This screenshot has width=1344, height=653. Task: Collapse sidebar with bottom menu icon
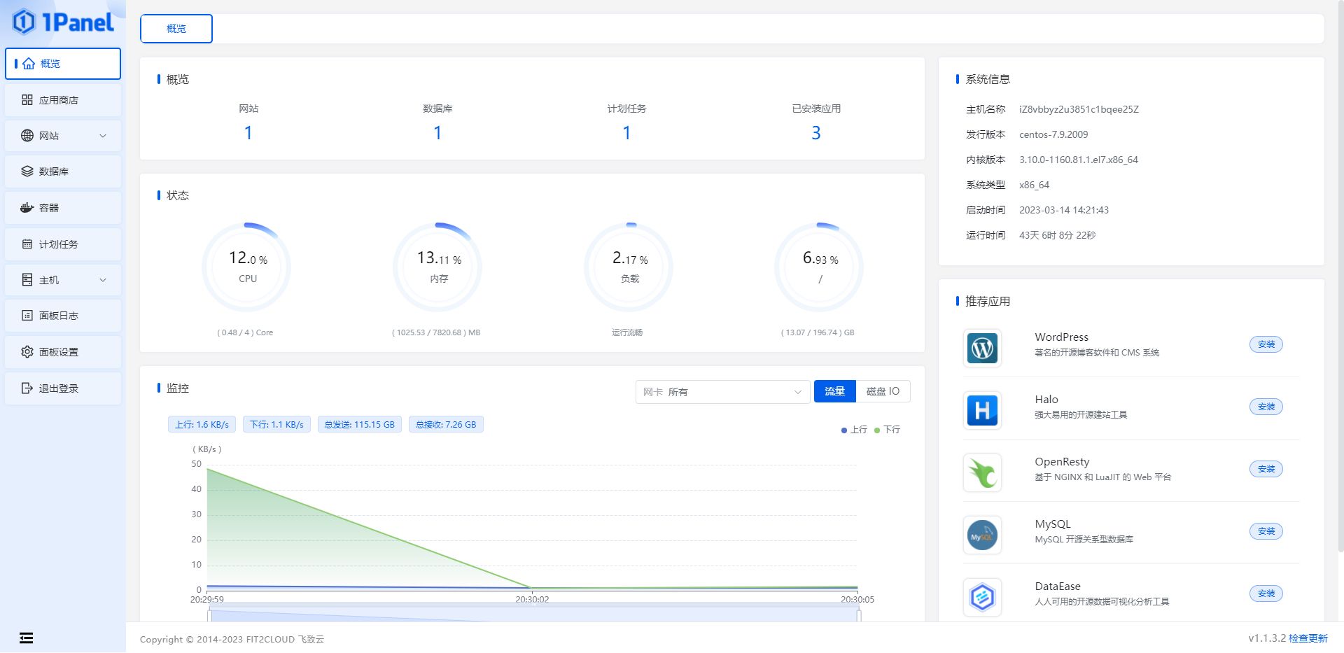tap(26, 638)
